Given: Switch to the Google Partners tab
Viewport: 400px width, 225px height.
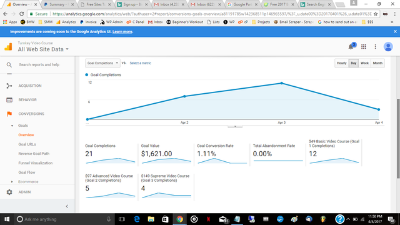Looking at the screenshot, I should [x=242, y=4].
